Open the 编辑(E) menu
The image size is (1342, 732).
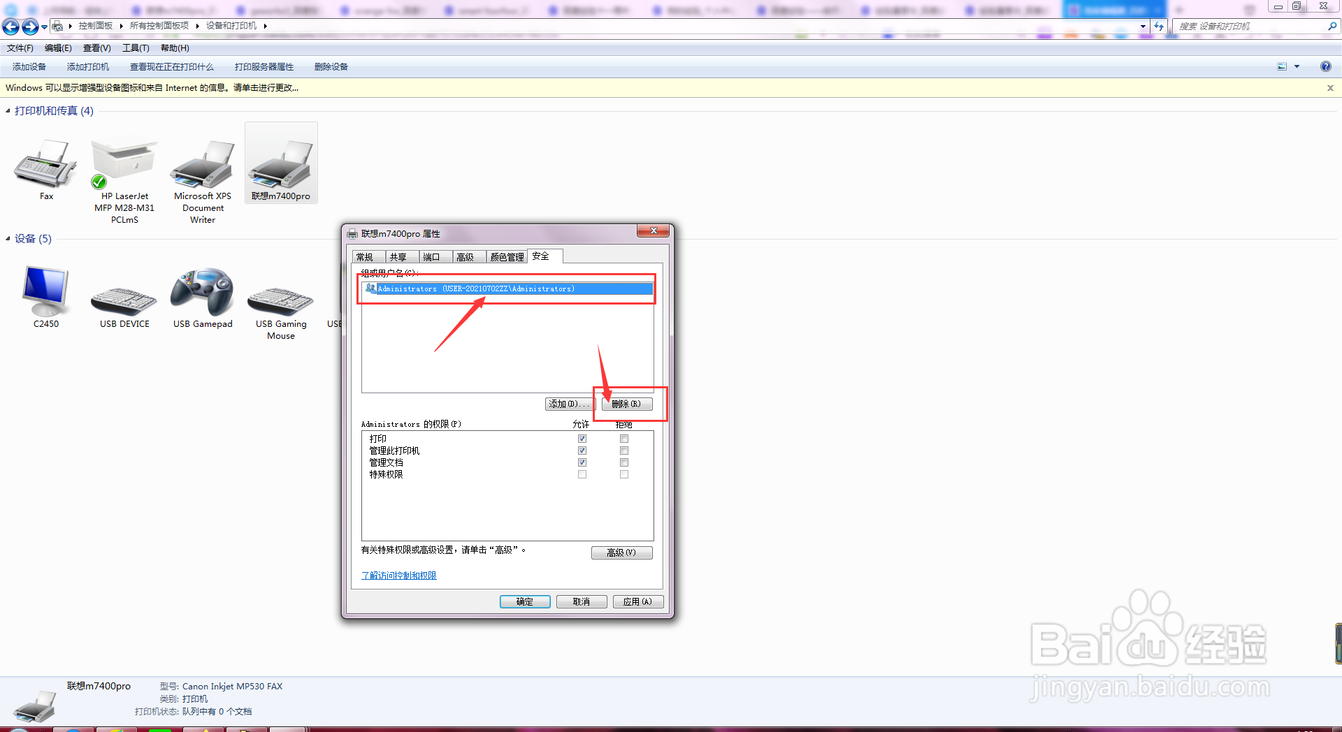pos(58,47)
